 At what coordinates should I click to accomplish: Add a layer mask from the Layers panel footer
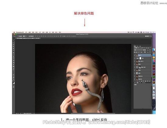141,81
